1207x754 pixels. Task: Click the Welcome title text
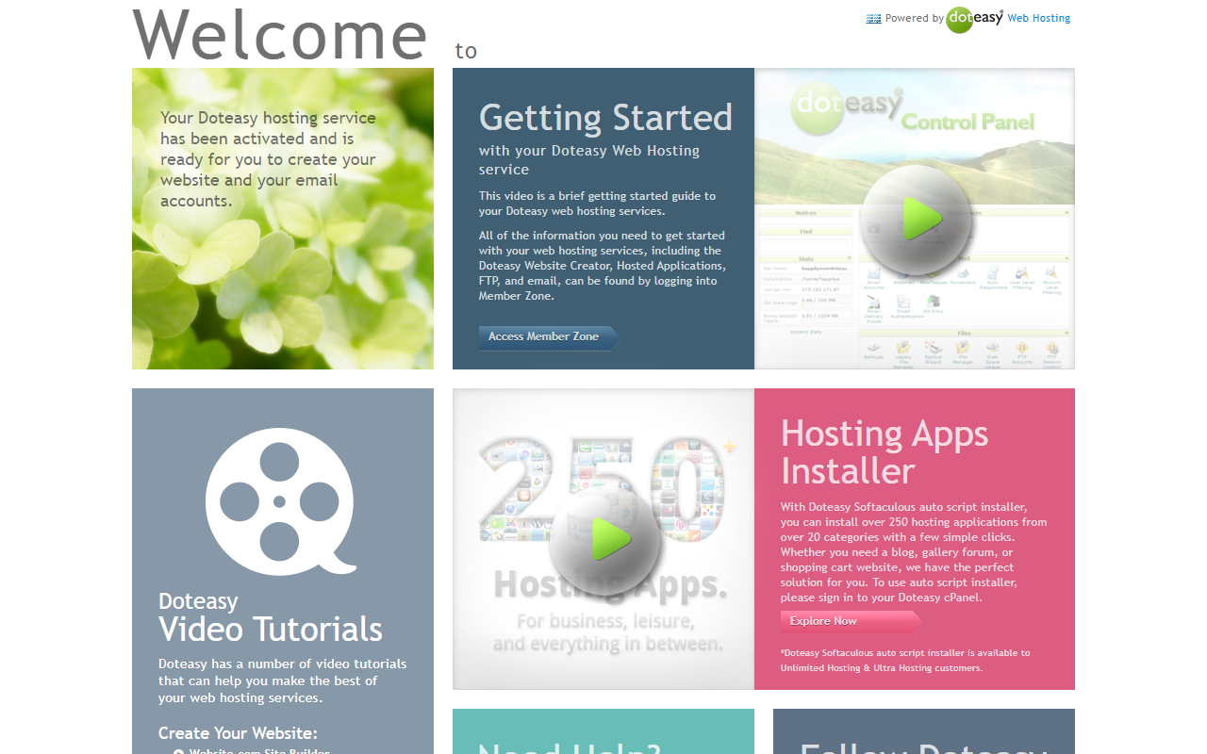pos(280,35)
